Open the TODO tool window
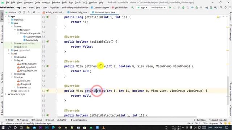This screenshot has height=130, width=232. [10, 120]
